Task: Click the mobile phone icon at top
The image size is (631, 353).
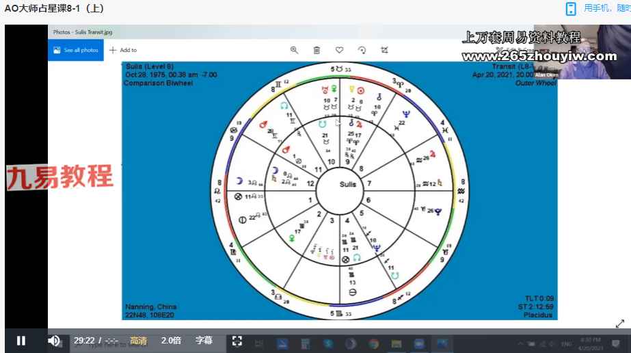Action: tap(571, 8)
